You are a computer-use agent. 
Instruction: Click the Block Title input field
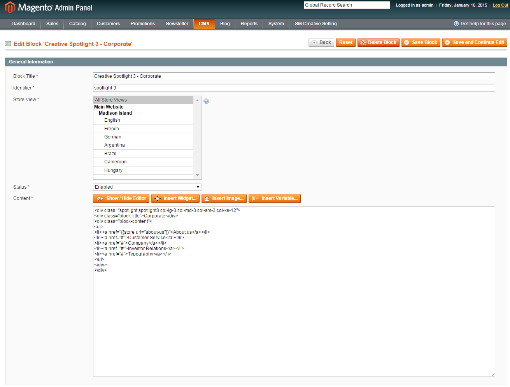pyautogui.click(x=294, y=76)
